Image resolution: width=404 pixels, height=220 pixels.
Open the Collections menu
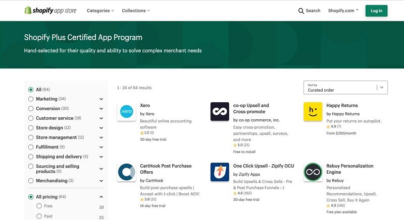click(136, 11)
